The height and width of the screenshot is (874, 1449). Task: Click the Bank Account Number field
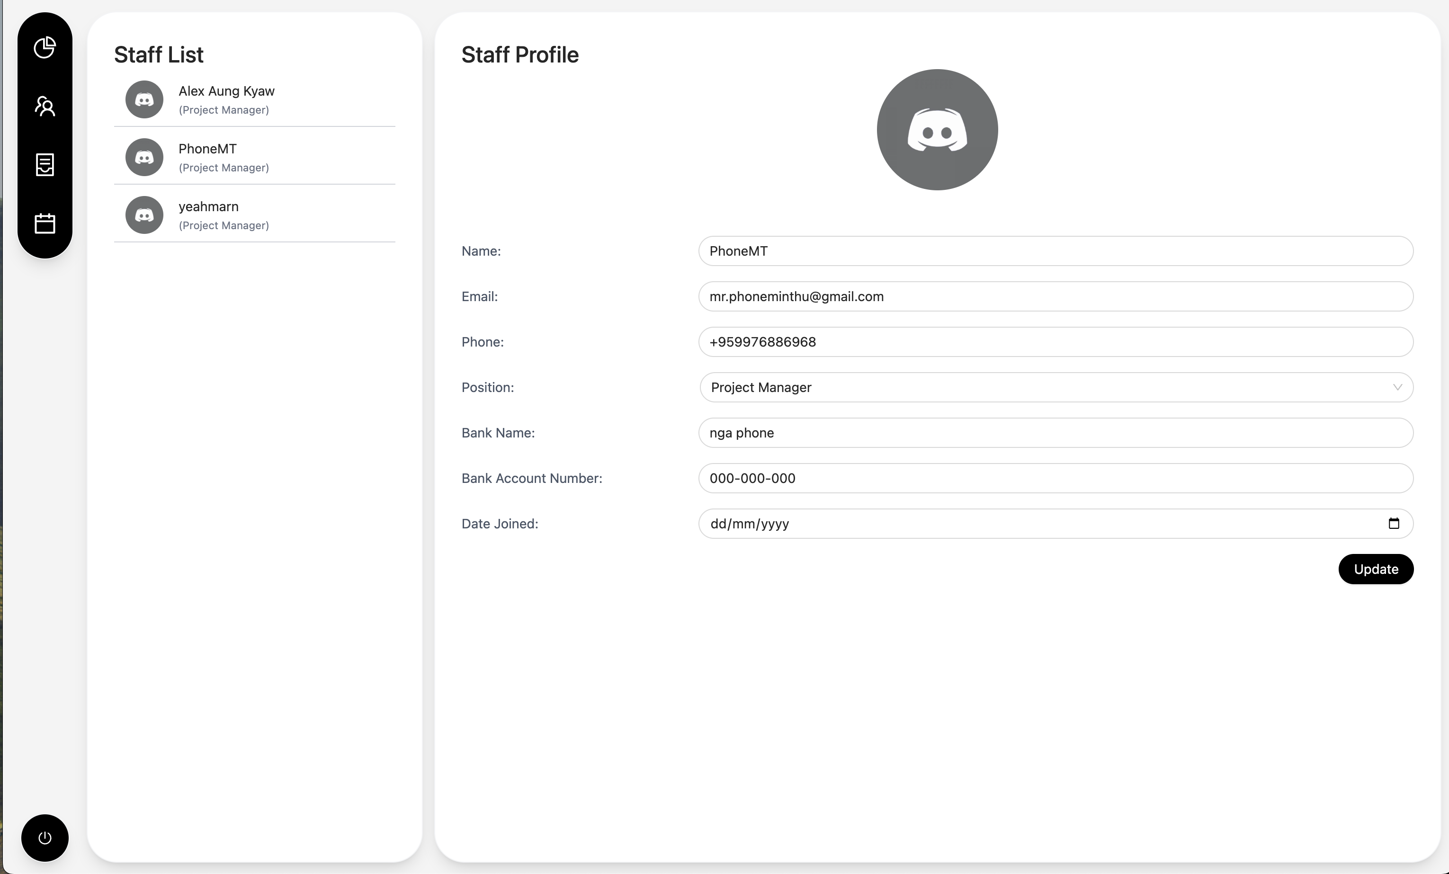pyautogui.click(x=1055, y=478)
